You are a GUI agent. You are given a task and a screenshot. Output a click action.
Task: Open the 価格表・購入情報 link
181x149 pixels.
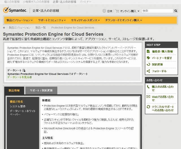[162, 51]
